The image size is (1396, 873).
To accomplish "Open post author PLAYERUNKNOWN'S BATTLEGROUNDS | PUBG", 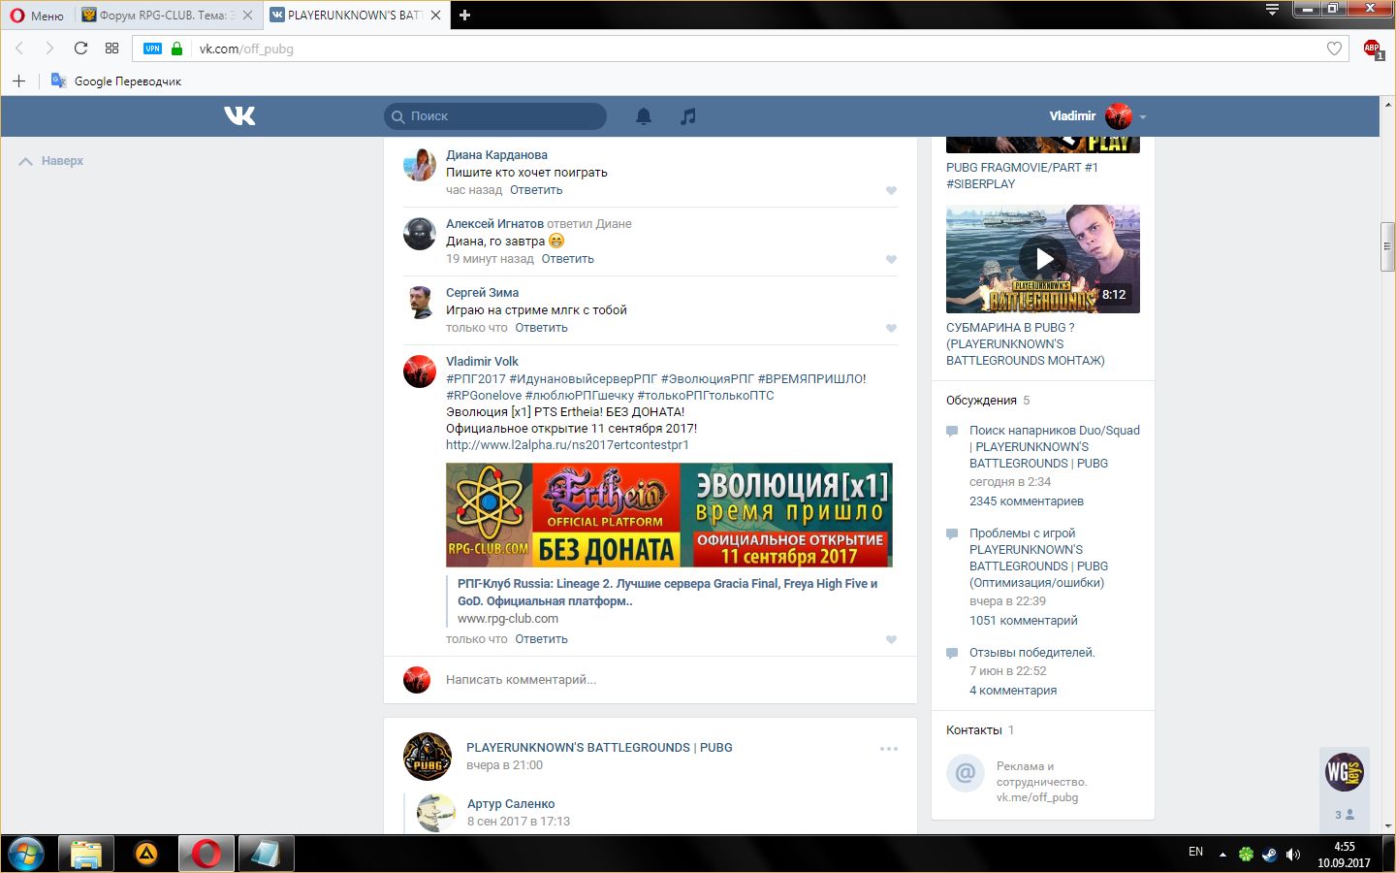I will point(599,748).
